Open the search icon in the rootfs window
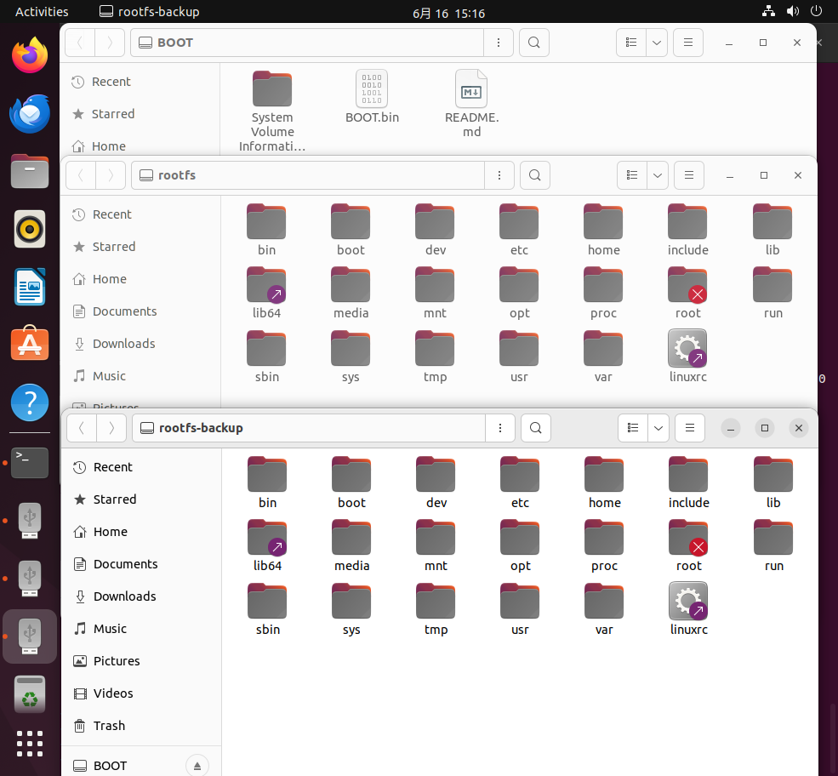The width and height of the screenshot is (838, 776). point(534,175)
